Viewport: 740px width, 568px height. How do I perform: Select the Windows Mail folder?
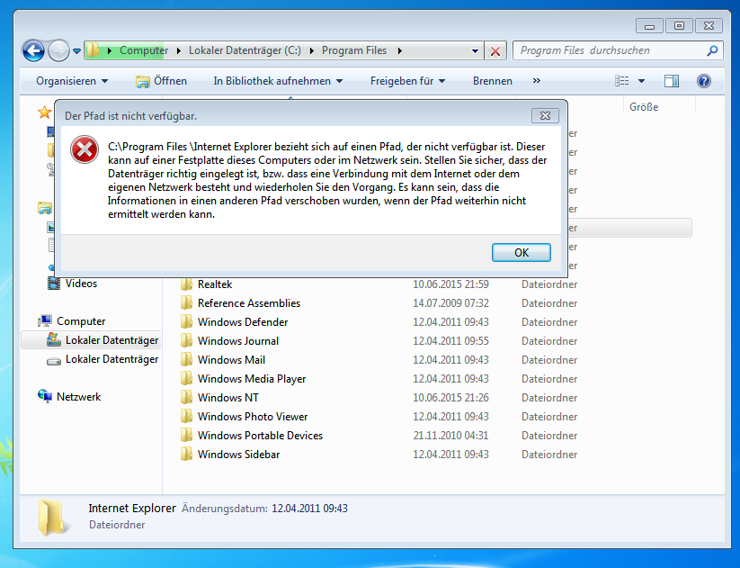pos(231,360)
